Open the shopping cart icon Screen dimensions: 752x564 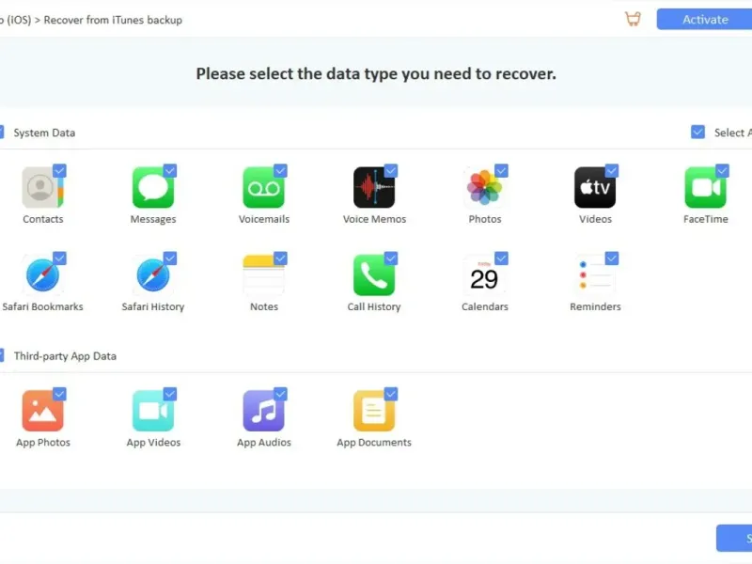633,19
